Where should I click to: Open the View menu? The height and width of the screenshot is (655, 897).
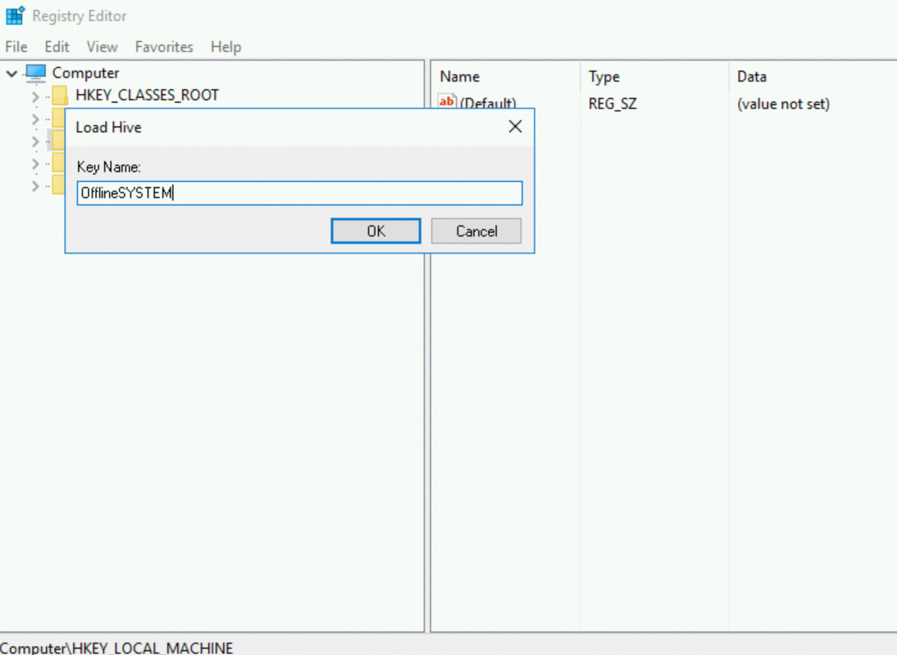click(102, 47)
